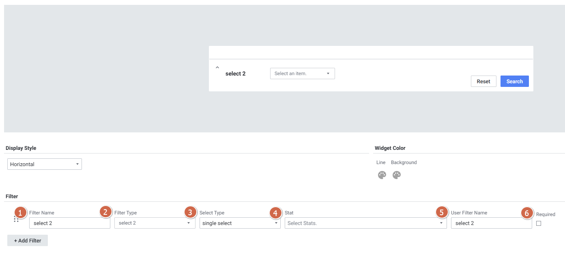The width and height of the screenshot is (565, 253).
Task: Click the number 6 callout badge
Action: pyautogui.click(x=526, y=212)
